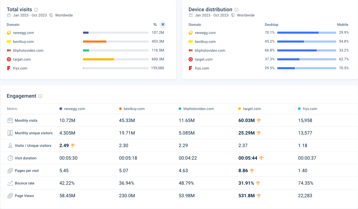The height and width of the screenshot is (209, 358).
Task: Click the Monthly unique visitors icon
Action: [x=10, y=133]
